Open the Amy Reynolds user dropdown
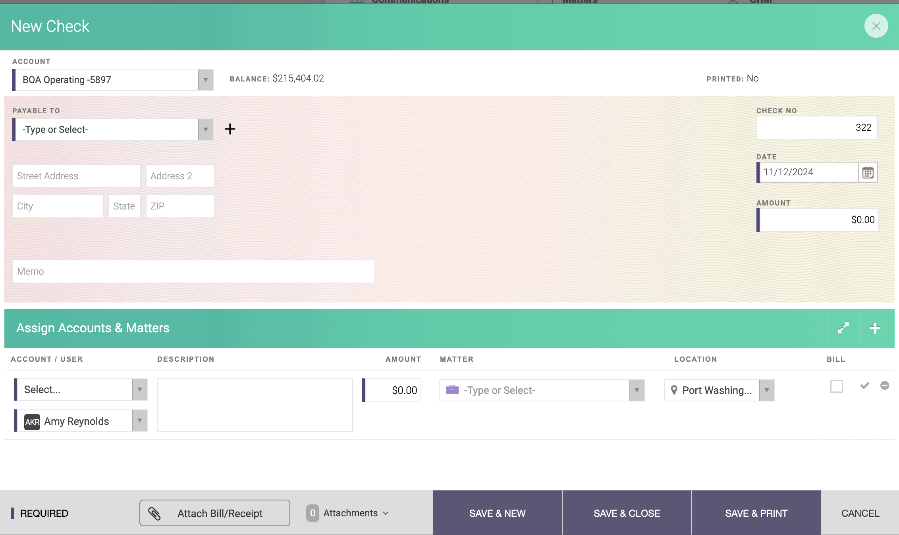The image size is (899, 535). (140, 421)
